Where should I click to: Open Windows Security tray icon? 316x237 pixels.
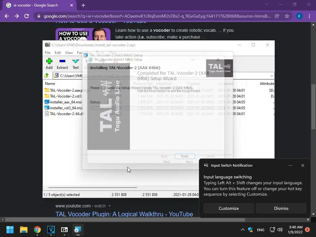[250, 230]
